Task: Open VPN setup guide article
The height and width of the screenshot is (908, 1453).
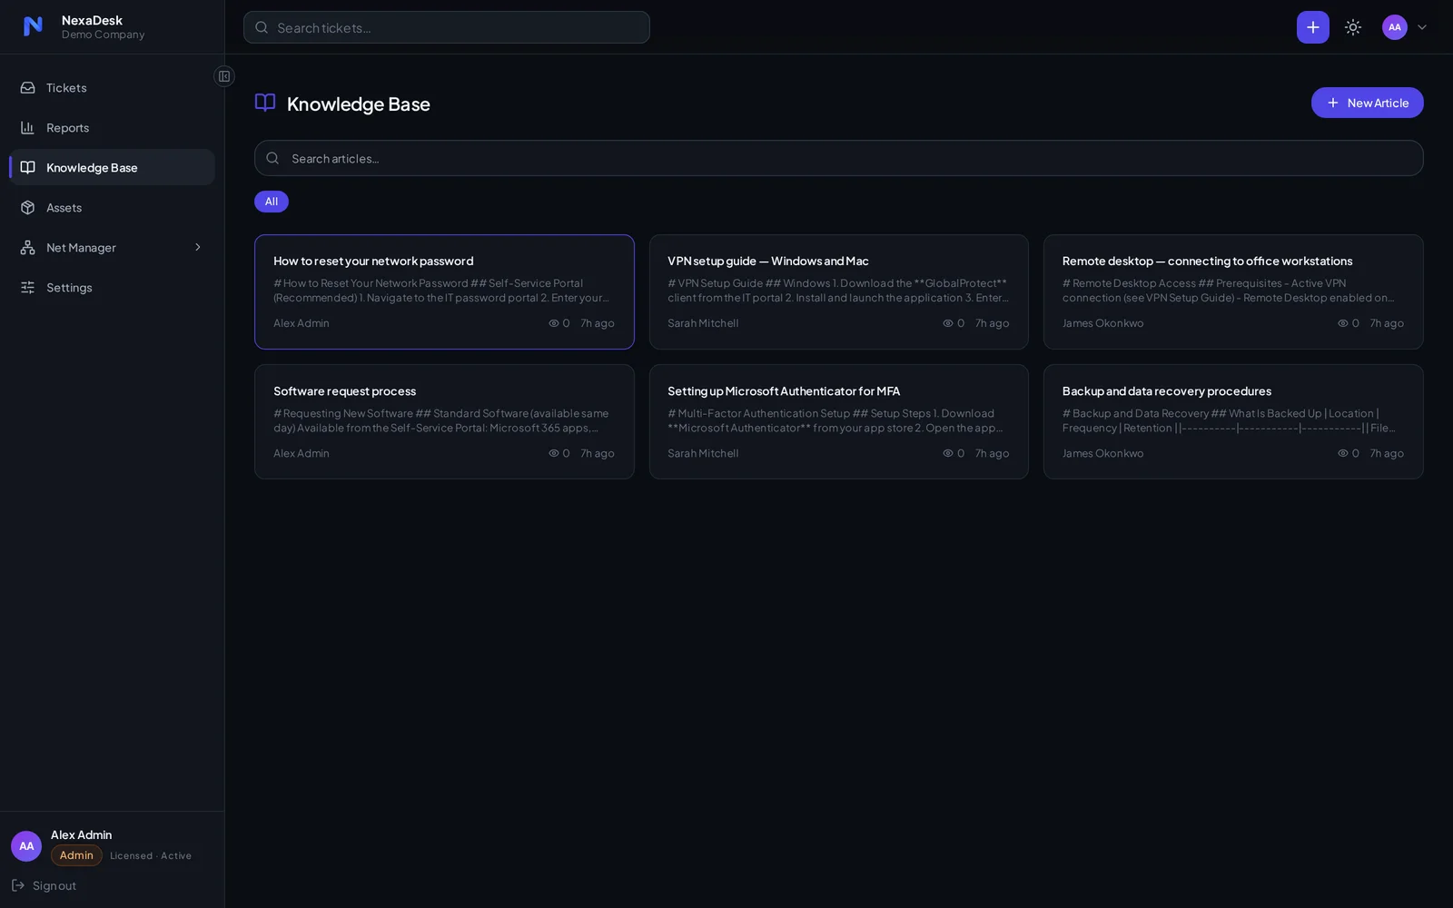Action: [838, 291]
